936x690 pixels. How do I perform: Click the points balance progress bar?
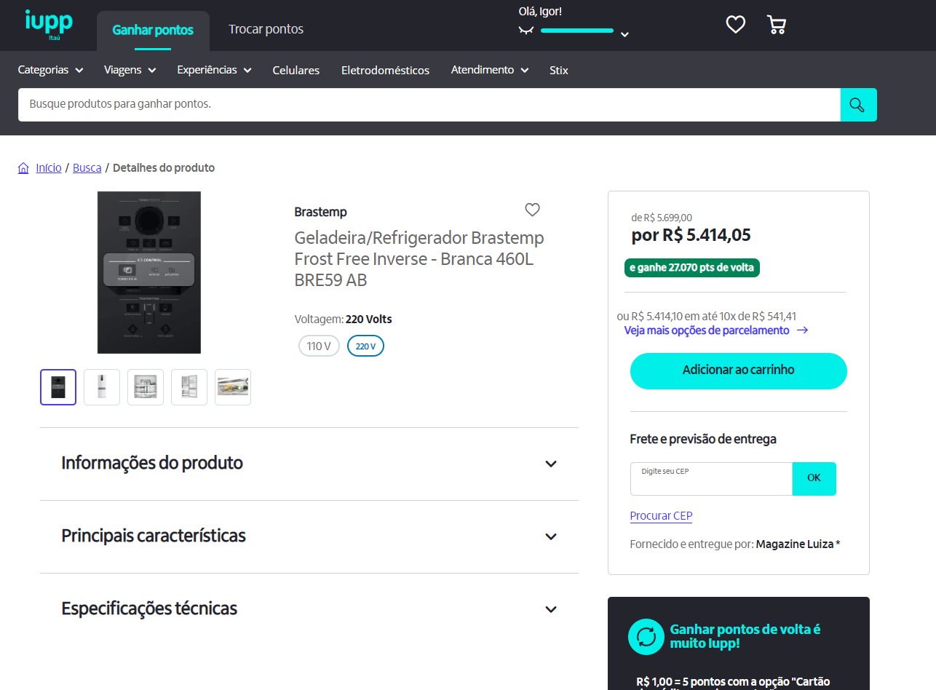tap(577, 31)
